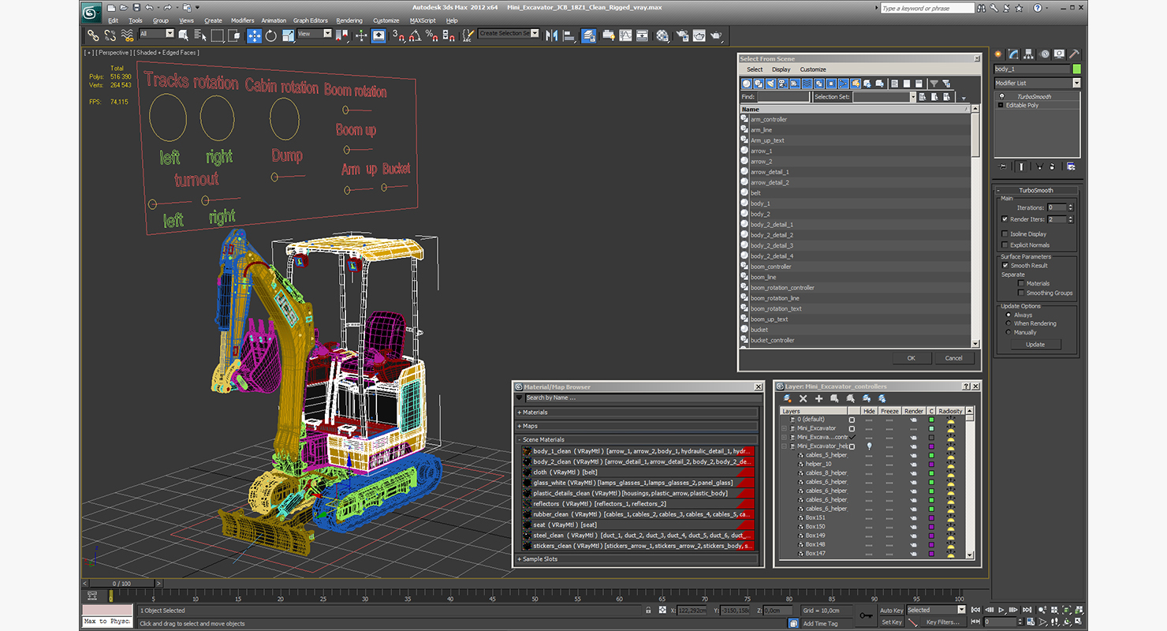The image size is (1167, 631).
Task: Click the Auto Key button
Action: click(x=891, y=610)
